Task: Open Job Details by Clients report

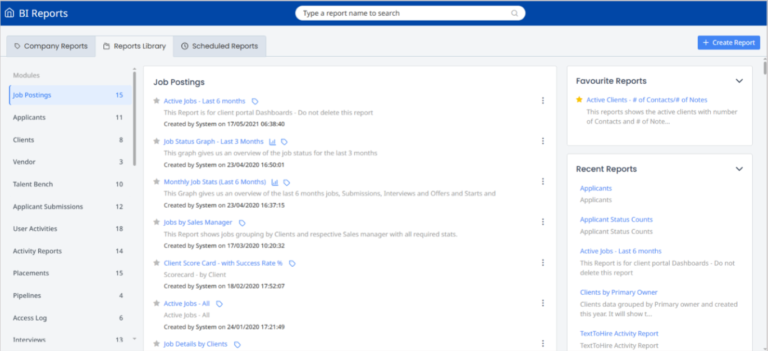Action: tap(195, 344)
